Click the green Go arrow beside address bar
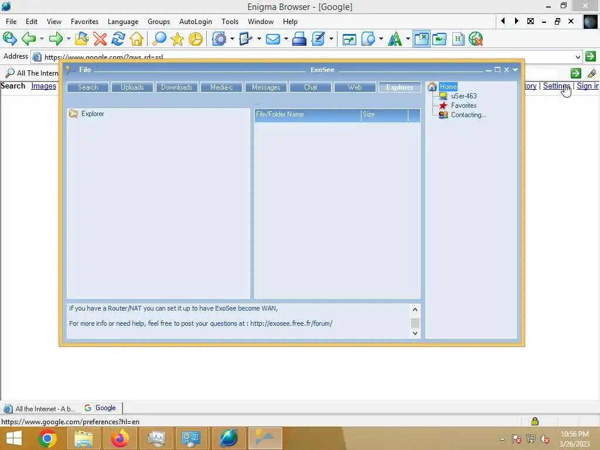Viewport: 600px width, 450px height. pos(591,56)
